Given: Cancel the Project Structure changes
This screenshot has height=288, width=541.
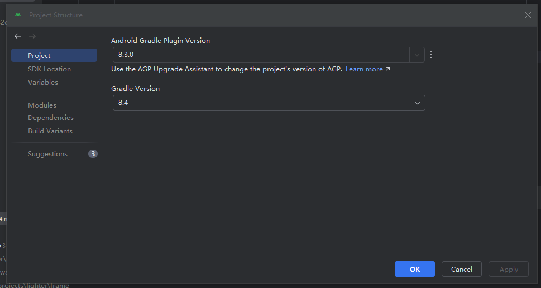Looking at the screenshot, I should [461, 269].
